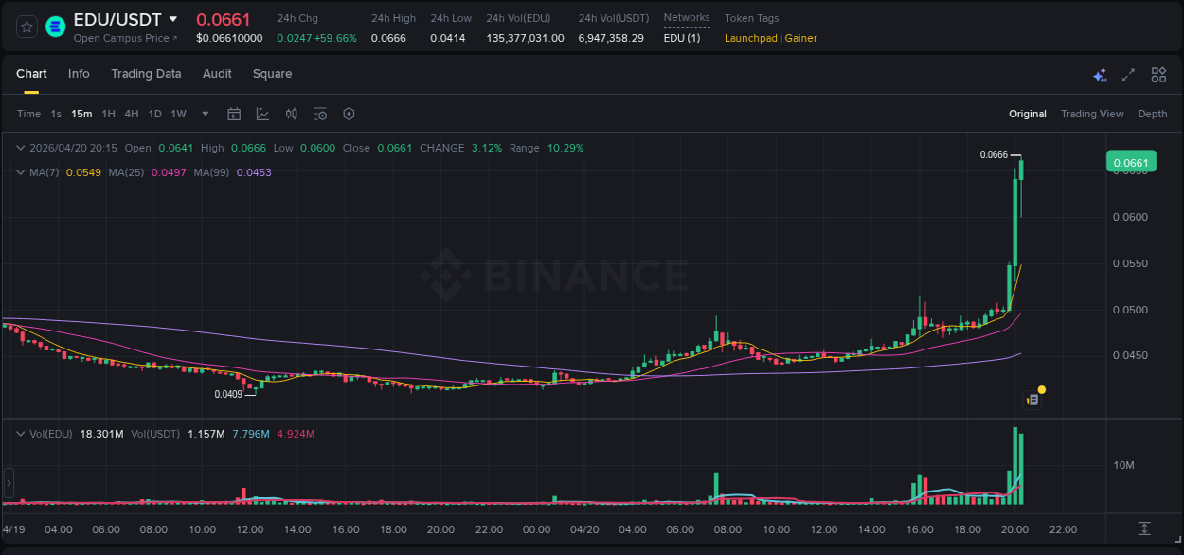The width and height of the screenshot is (1184, 555).
Task: Open the indicator list settings icon
Action: (320, 114)
